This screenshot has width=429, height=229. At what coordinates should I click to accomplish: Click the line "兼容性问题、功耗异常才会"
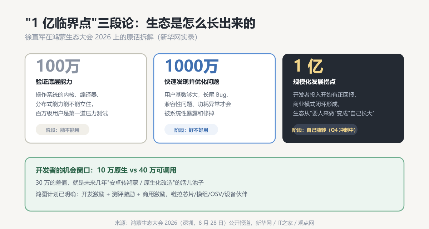pos(198,104)
